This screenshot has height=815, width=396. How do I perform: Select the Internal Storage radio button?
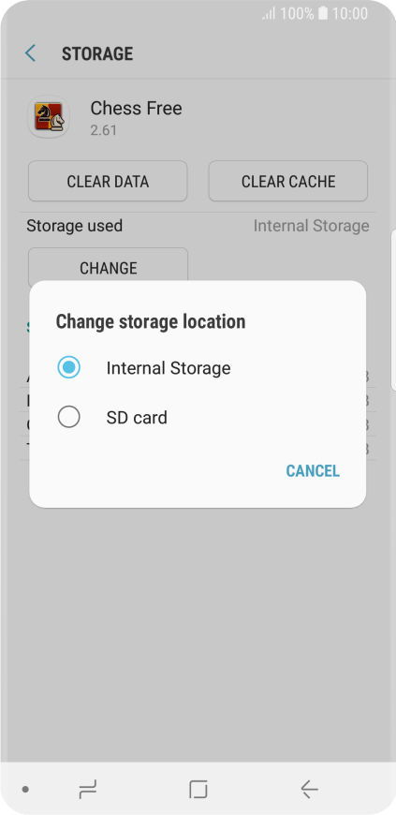pyautogui.click(x=68, y=368)
